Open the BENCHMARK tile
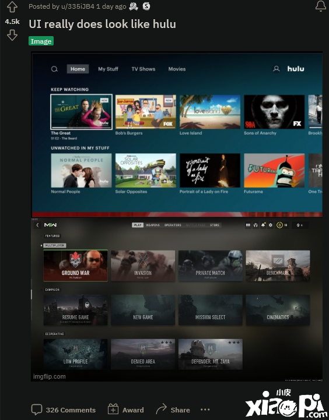Viewport: 329px width, 420px height. pyautogui.click(x=278, y=266)
